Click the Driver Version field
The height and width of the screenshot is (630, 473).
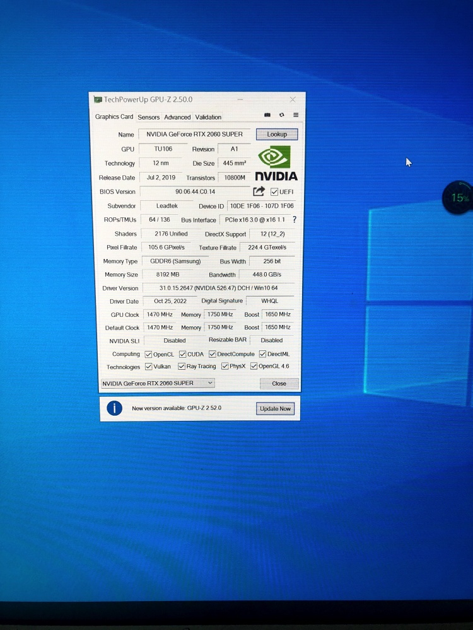[218, 288]
